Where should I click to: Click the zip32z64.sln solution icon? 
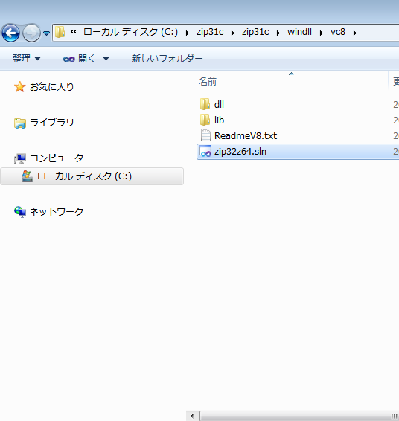coord(205,151)
